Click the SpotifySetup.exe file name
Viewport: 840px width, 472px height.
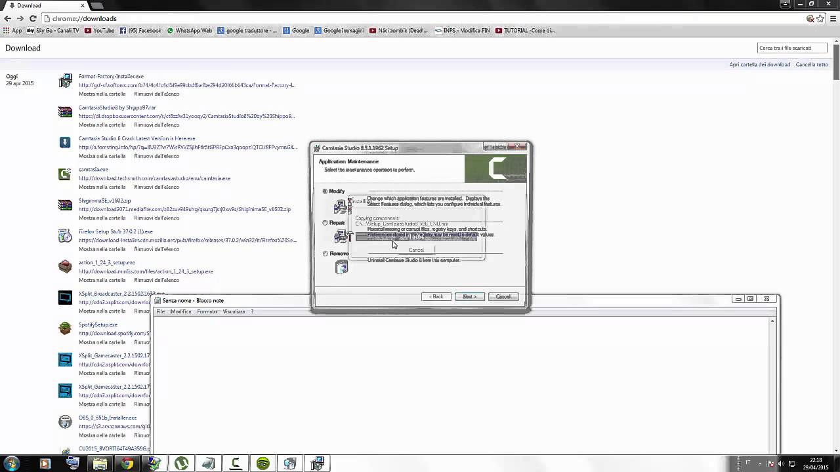98,324
